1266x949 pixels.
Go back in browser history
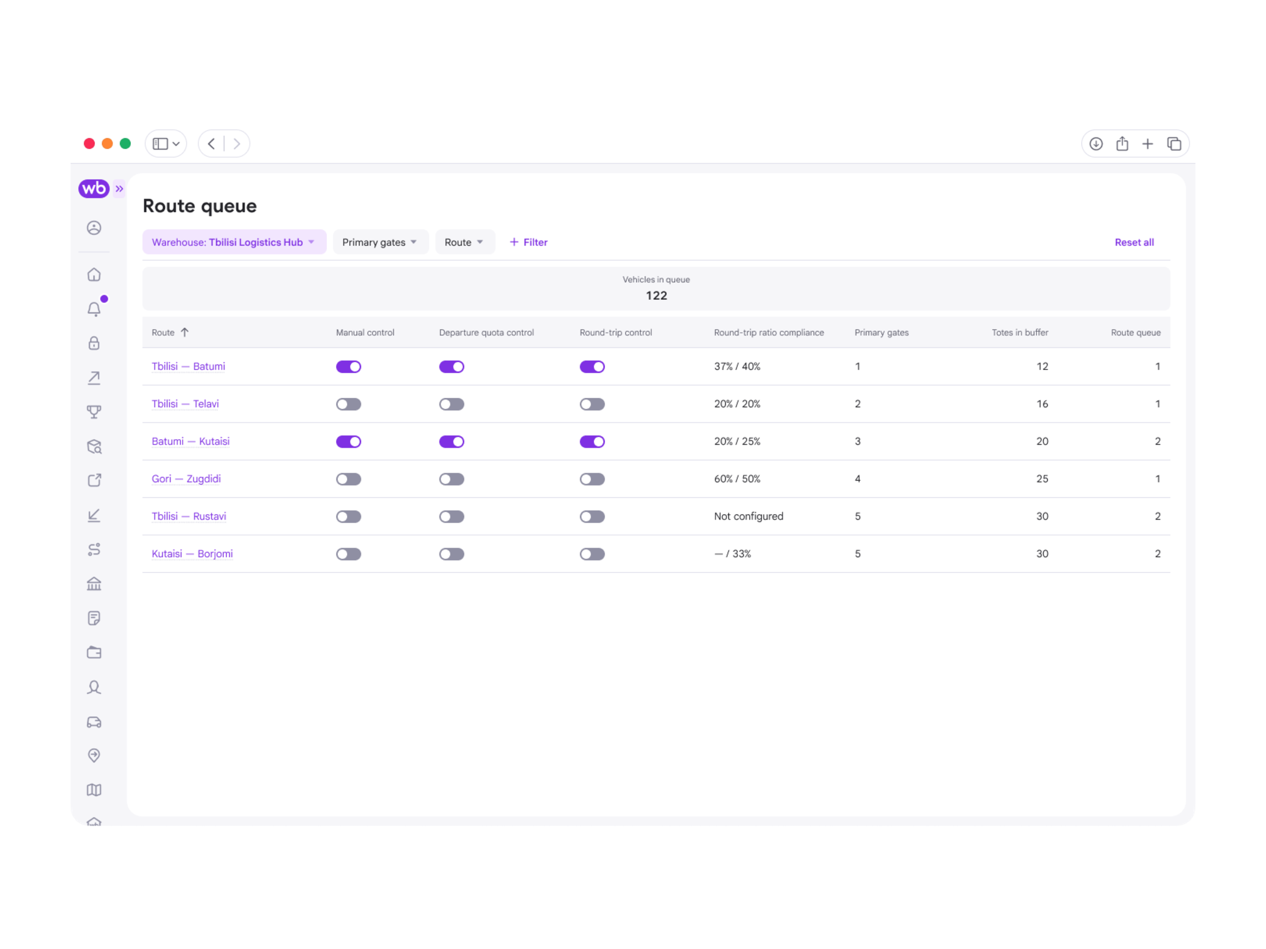(x=212, y=144)
